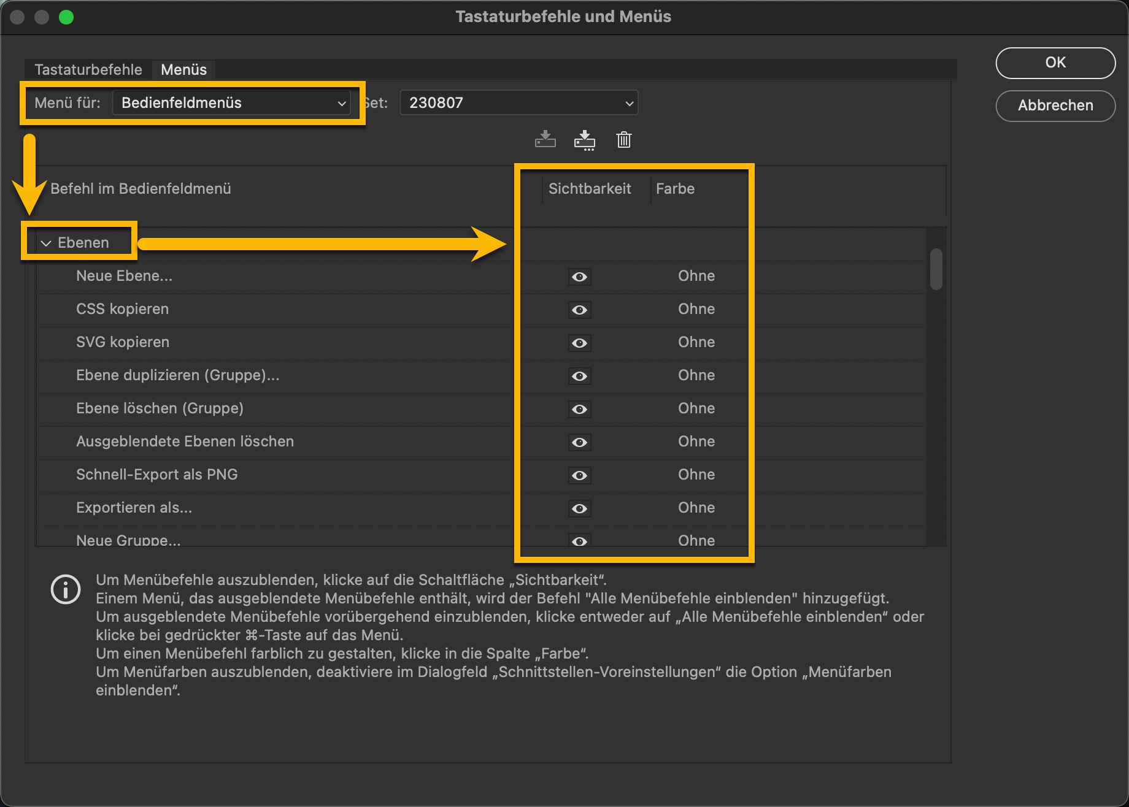Toggle visibility of CSS kopieren
Image resolution: width=1129 pixels, height=807 pixels.
579,310
